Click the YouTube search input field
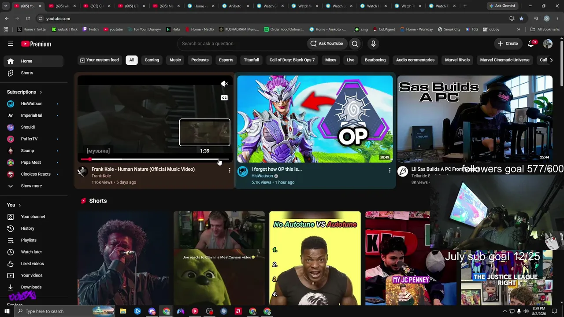Viewport: 564px width, 317px height. tap(242, 44)
